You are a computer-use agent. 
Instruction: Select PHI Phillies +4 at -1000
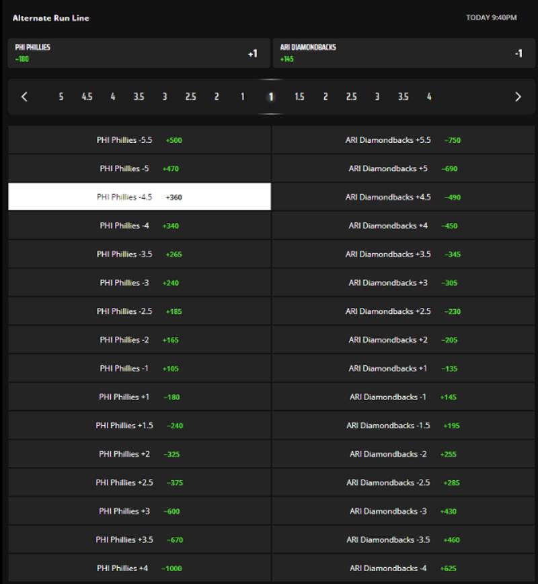pos(139,568)
